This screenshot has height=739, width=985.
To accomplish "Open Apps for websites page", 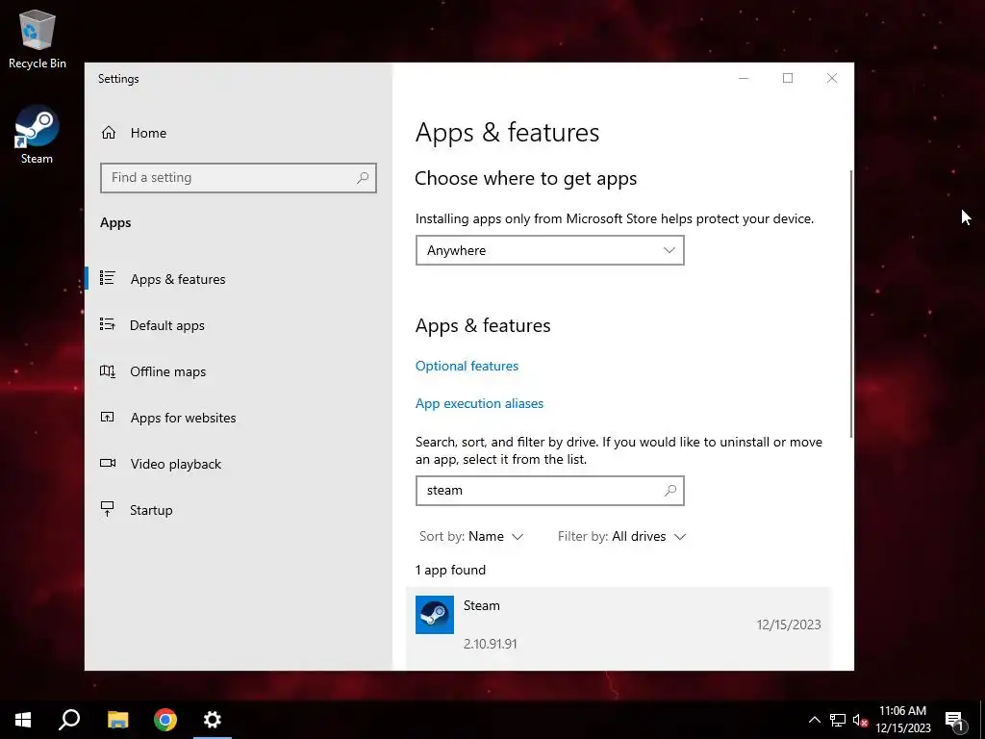I will 239,418.
